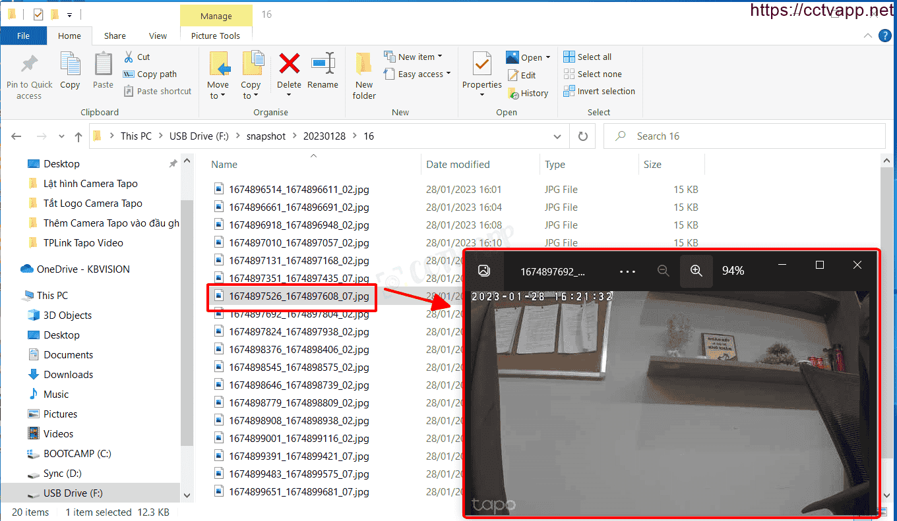Viewport: 897px width, 521px height.
Task: Click the Properties checkmark icon
Action: 481,65
